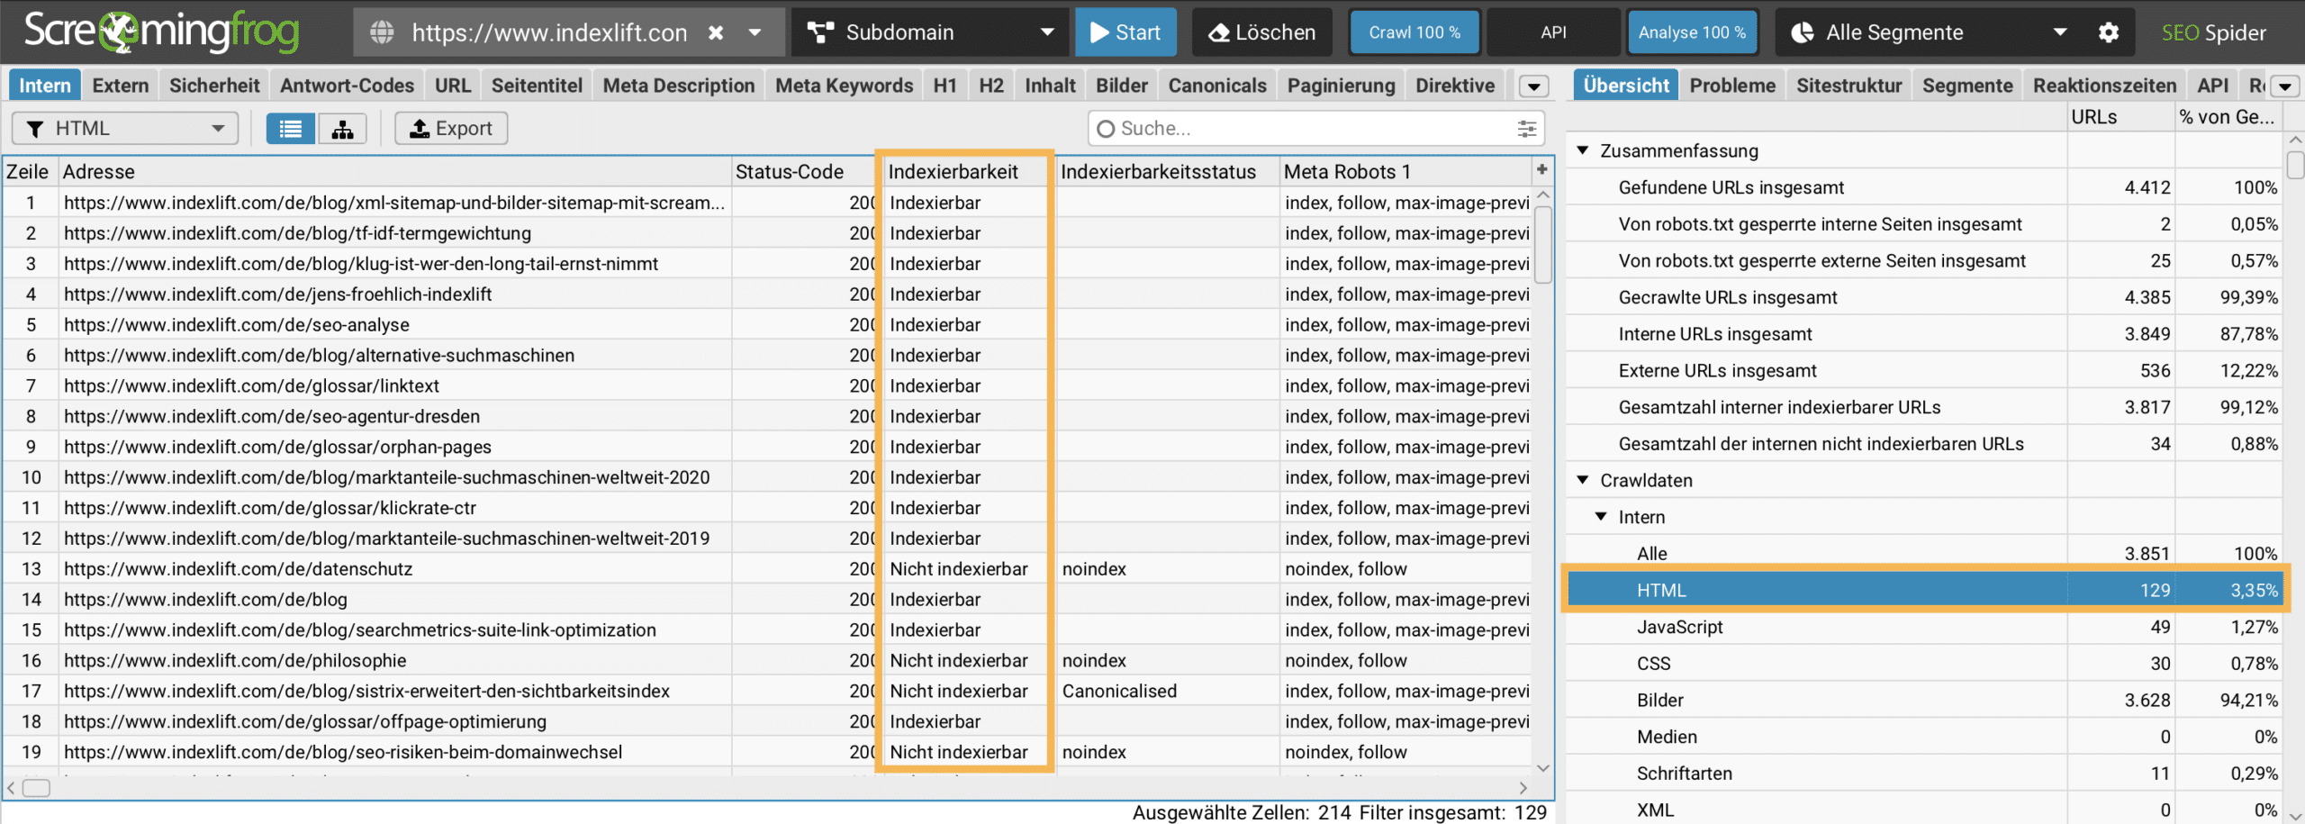Open the Meta Description tab
Screen dimensions: 2305x824
(679, 86)
